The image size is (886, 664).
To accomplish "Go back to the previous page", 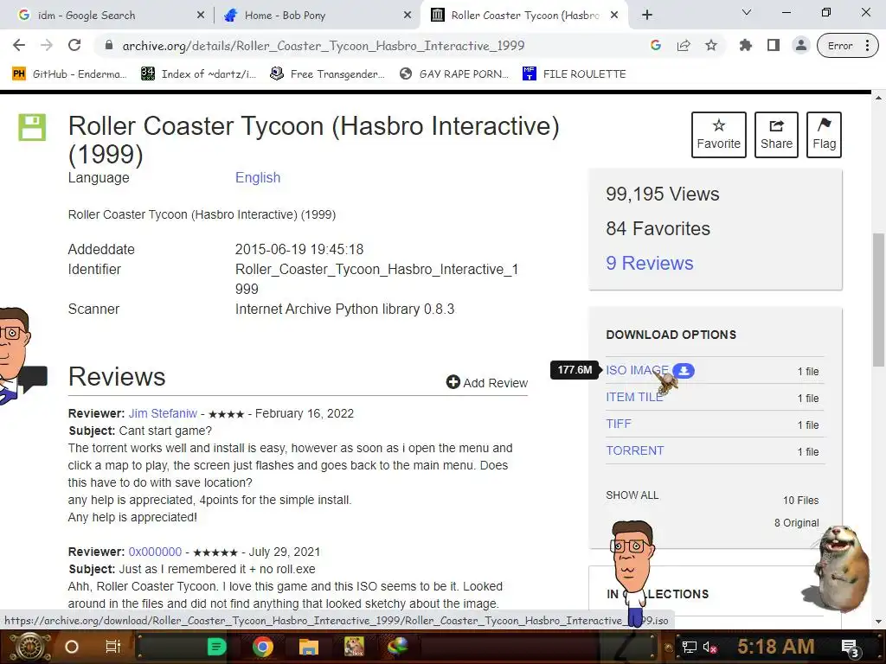I will point(19,45).
